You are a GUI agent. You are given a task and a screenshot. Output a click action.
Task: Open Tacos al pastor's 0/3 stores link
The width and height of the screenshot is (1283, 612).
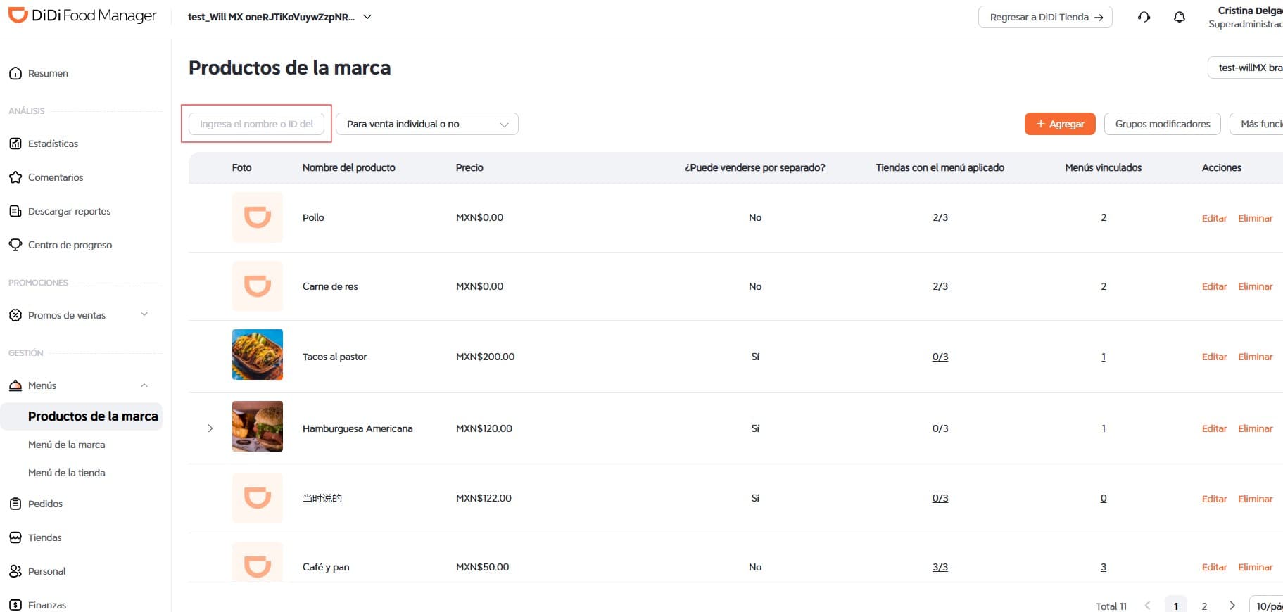[940, 357]
